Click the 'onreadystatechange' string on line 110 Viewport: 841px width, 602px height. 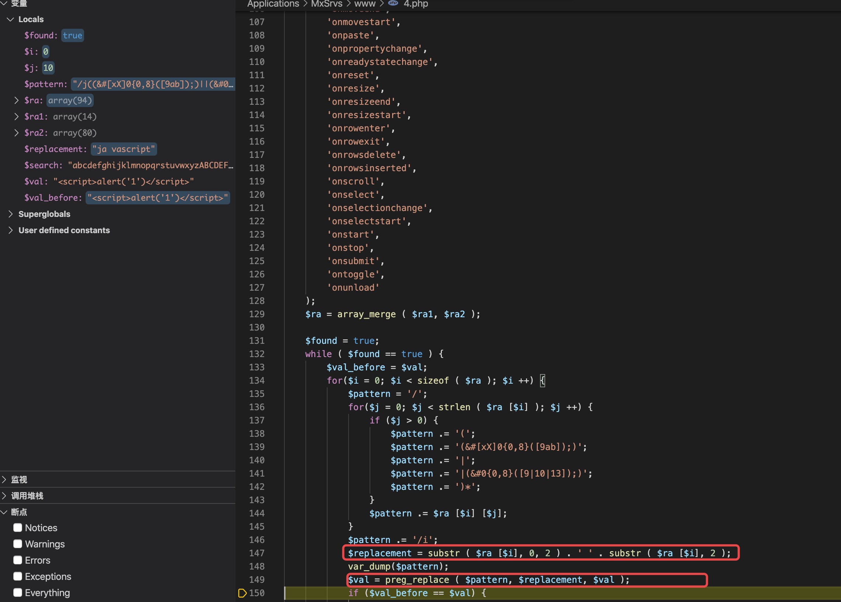pos(380,62)
